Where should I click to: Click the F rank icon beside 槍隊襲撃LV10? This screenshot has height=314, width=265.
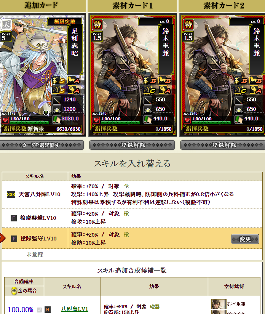click(14, 218)
